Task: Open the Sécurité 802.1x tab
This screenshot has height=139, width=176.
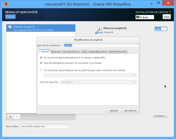Action: click(x=71, y=51)
